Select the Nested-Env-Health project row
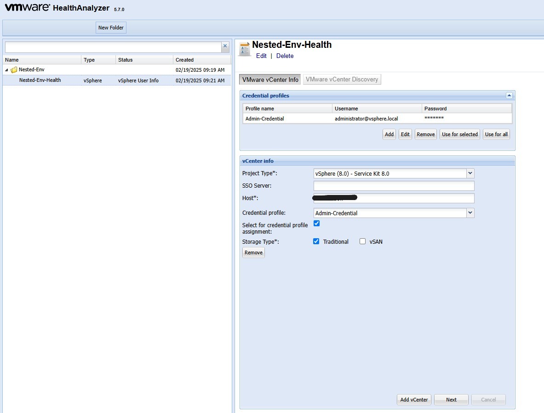 tap(117, 80)
